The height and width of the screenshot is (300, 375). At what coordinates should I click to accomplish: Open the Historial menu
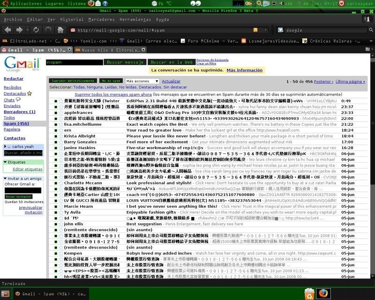tap(72, 19)
